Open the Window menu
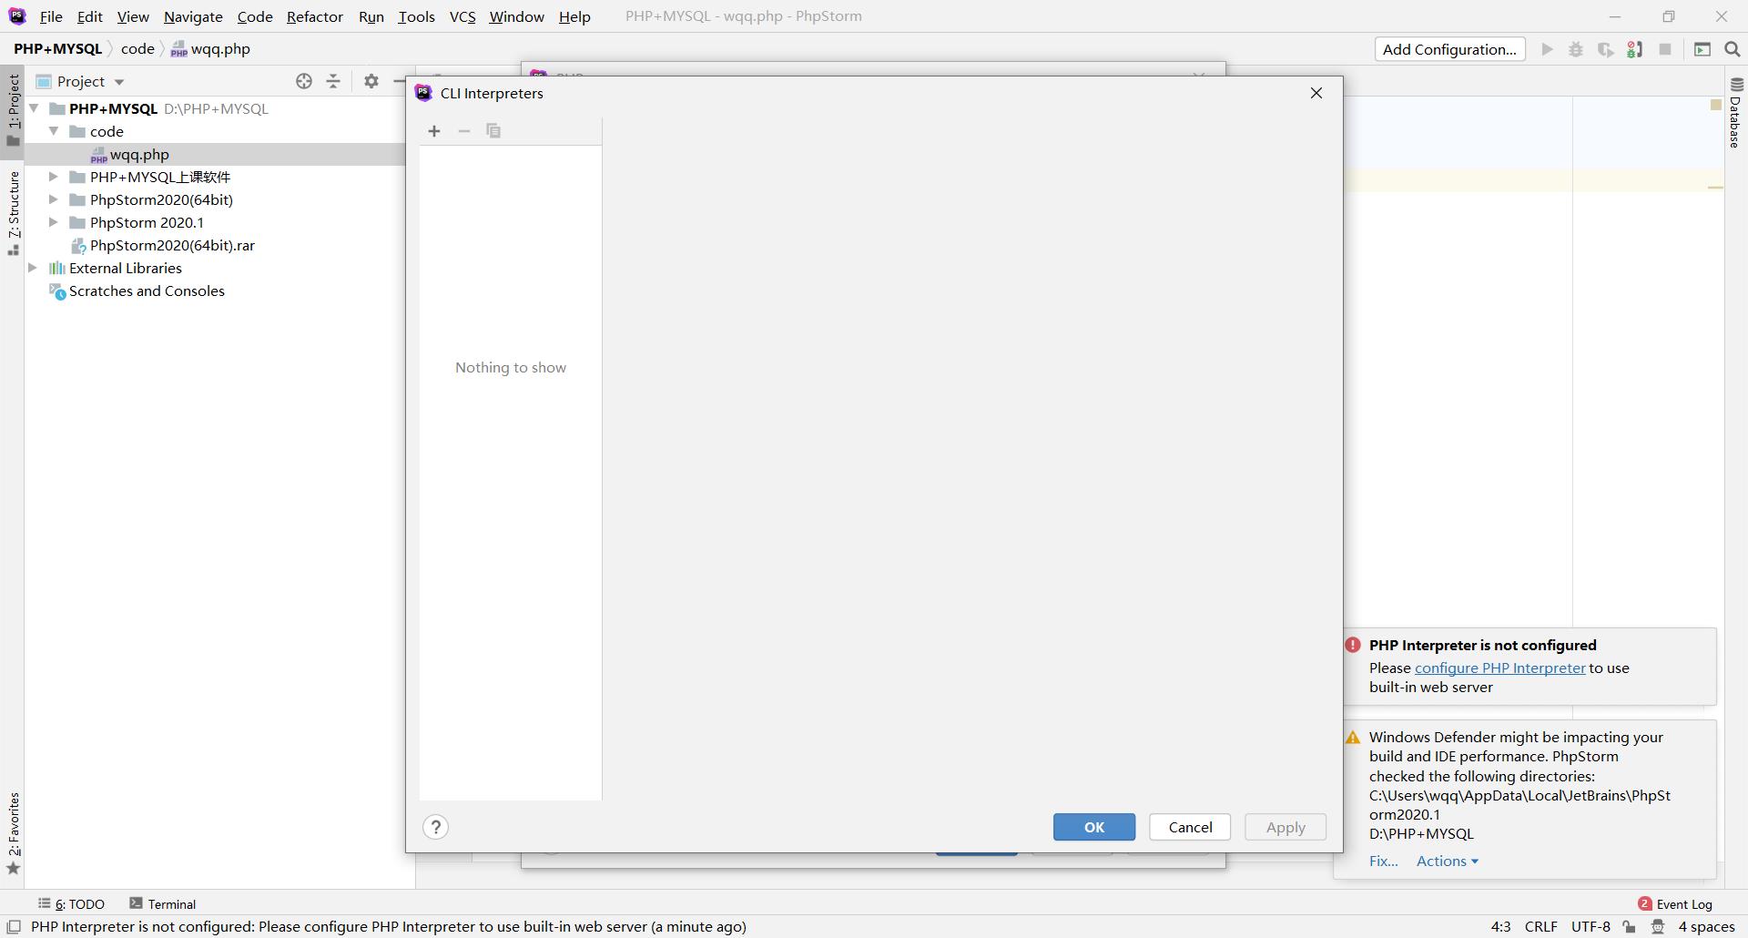Image resolution: width=1748 pixels, height=938 pixels. click(x=516, y=16)
